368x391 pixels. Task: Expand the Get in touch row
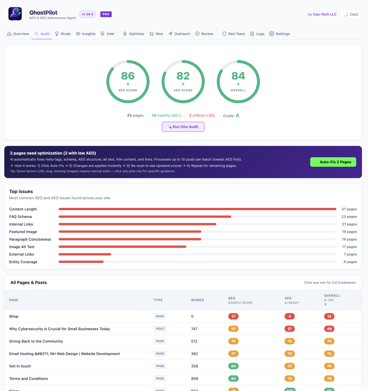pyautogui.click(x=183, y=366)
